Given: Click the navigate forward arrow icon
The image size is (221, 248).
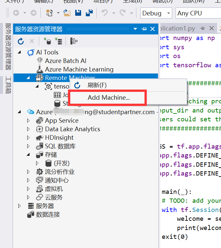Looking at the screenshot, I should pyautogui.click(x=33, y=13).
